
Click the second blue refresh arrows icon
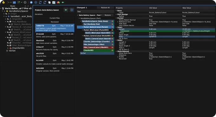(45, 2)
